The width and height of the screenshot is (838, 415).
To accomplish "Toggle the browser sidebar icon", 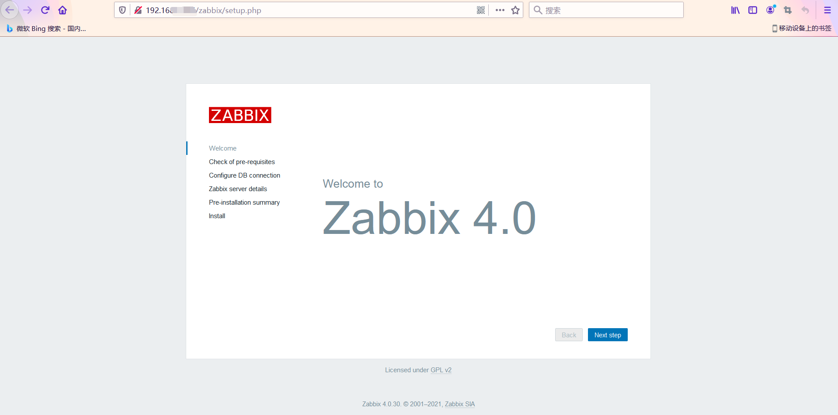I will tap(753, 10).
